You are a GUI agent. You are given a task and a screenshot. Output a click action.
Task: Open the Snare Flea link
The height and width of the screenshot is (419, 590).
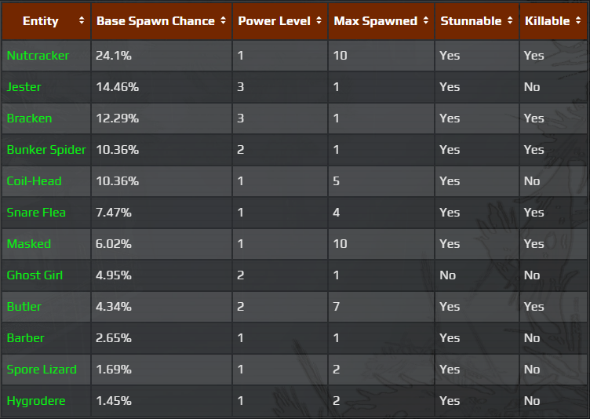(x=36, y=213)
